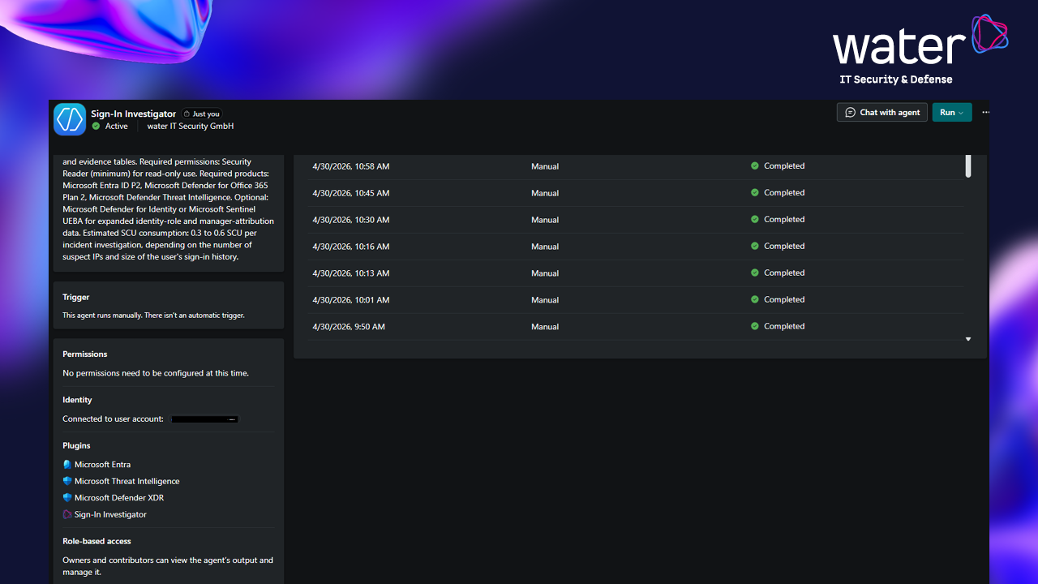Click the Role-based access heading

tap(97, 541)
